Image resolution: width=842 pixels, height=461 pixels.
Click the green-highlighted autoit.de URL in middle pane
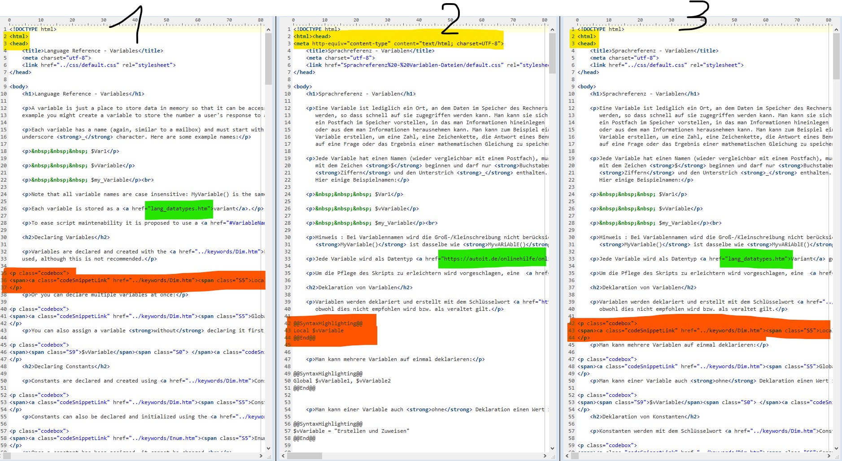tap(493, 259)
